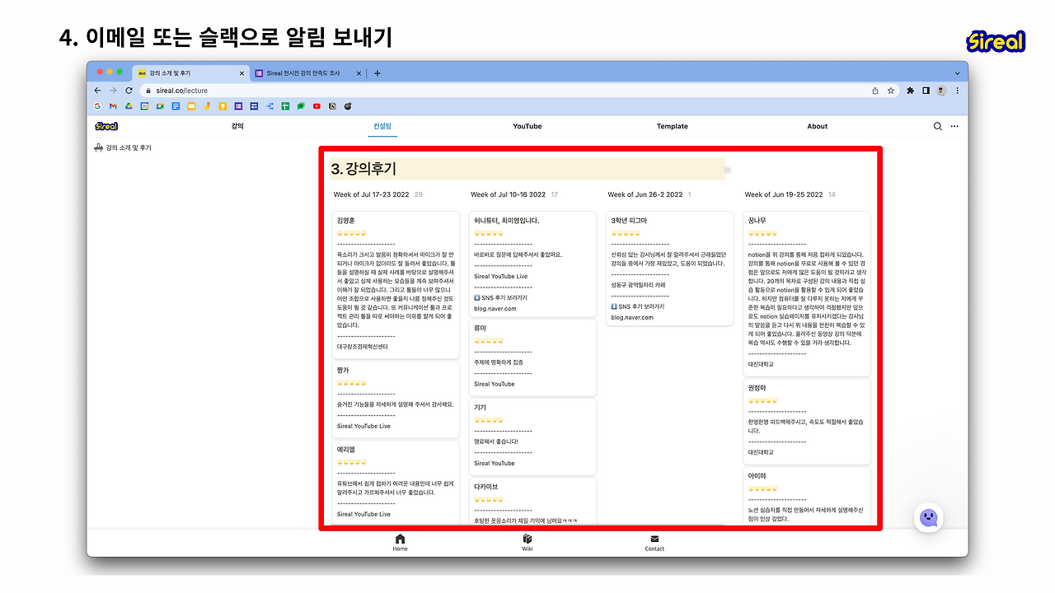Open the 다카이브 review card
Screen dimensions: 1055x593
click(x=533, y=502)
